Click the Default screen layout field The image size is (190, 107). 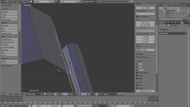41,1
